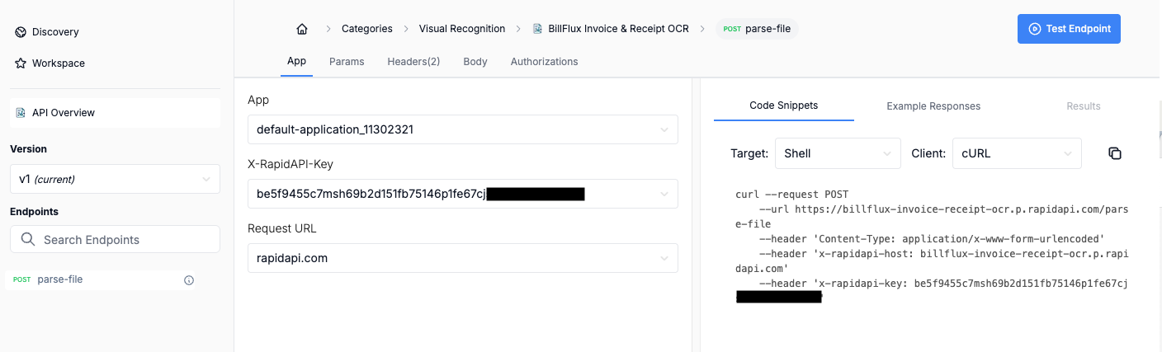The width and height of the screenshot is (1162, 352).
Task: Switch to the Params tab
Action: (347, 62)
